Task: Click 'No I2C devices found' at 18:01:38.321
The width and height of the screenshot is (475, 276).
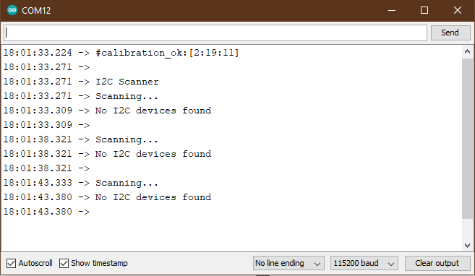Action: [x=153, y=154]
